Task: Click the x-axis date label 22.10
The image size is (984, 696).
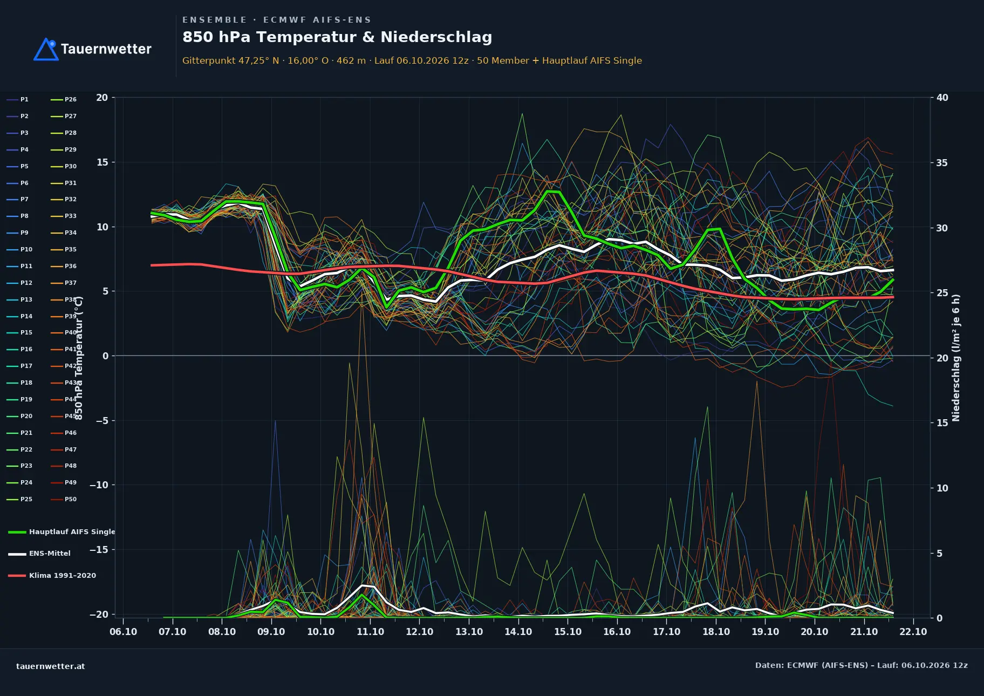Action: 913,632
